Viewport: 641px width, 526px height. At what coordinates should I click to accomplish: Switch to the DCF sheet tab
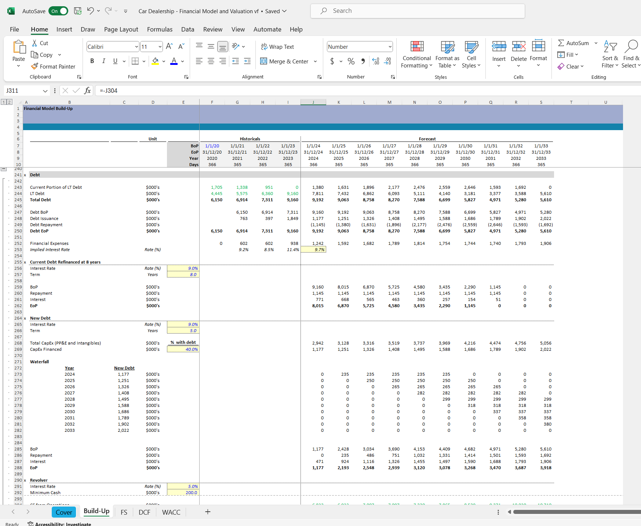pos(144,512)
